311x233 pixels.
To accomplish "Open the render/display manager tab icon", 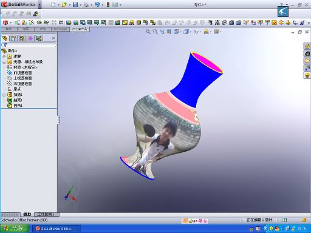I will pyautogui.click(x=39, y=38).
